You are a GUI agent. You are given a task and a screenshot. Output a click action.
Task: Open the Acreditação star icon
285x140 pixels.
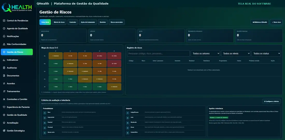pos(4,123)
